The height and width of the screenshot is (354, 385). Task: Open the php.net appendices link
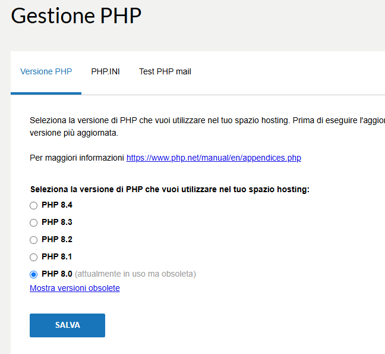pyautogui.click(x=214, y=158)
